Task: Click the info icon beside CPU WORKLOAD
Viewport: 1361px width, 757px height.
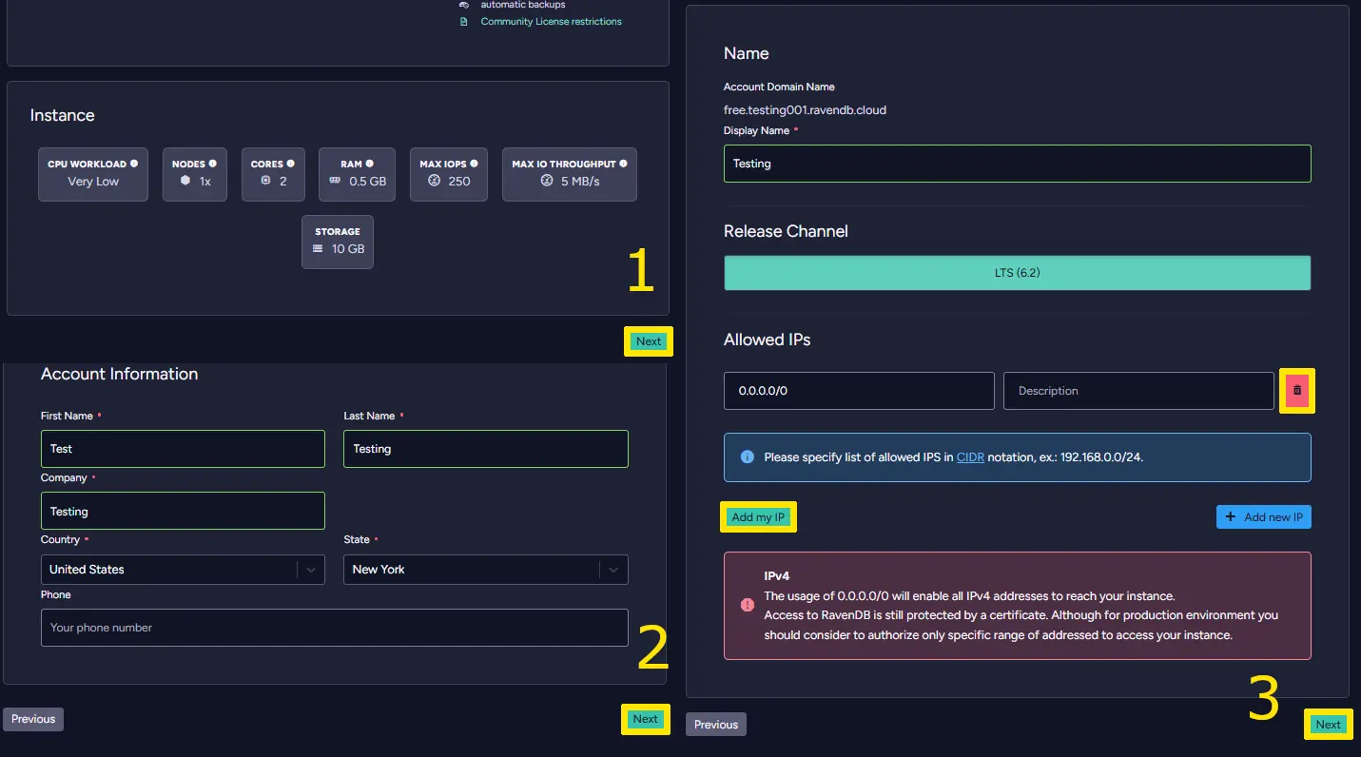Action: [134, 164]
